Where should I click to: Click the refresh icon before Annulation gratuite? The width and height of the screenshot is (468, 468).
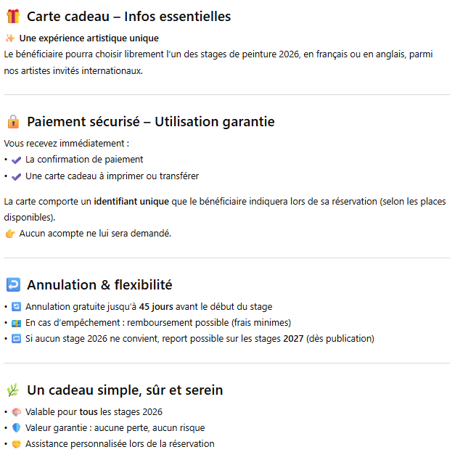click(x=17, y=307)
